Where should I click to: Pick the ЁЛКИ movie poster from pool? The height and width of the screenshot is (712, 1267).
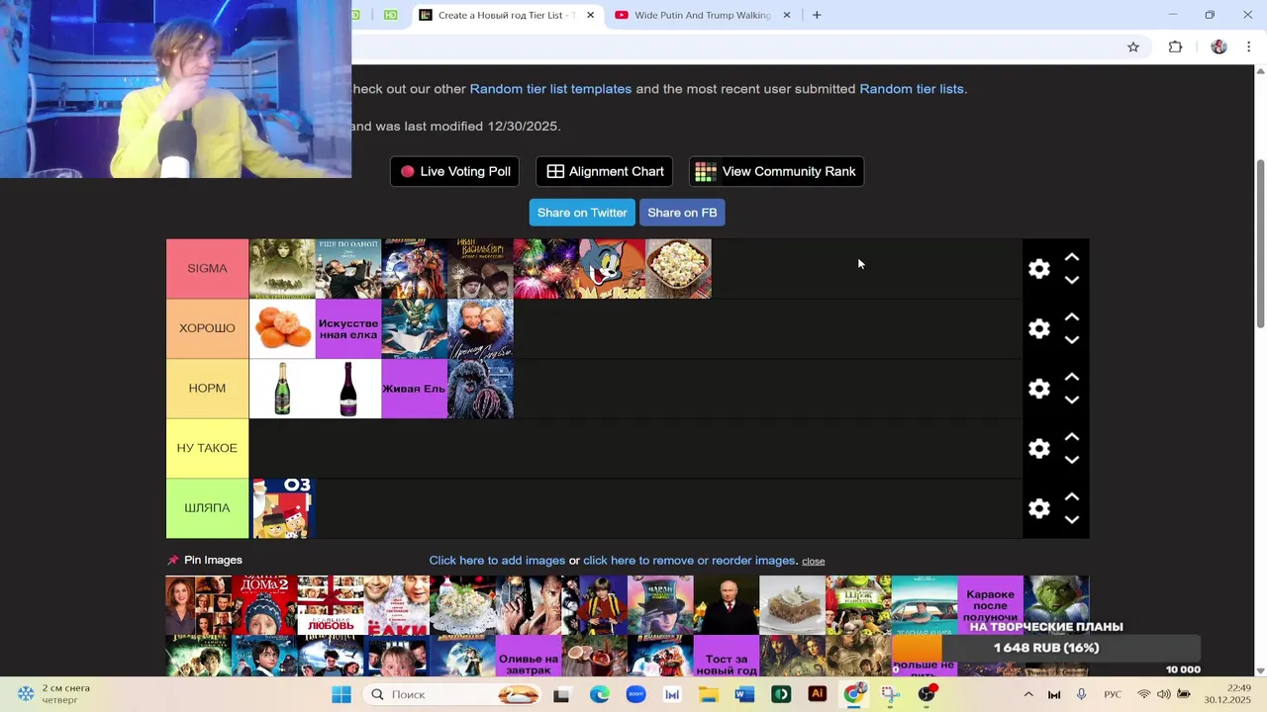click(x=397, y=605)
